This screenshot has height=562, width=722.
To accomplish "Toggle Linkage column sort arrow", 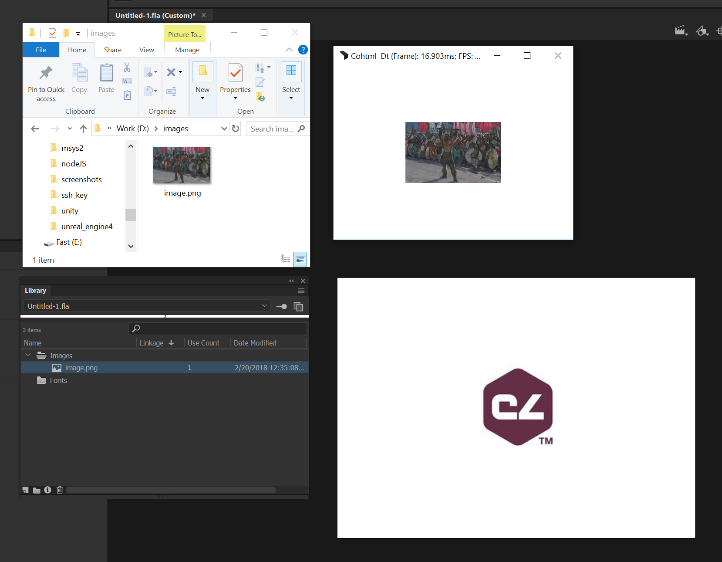I will coord(171,343).
